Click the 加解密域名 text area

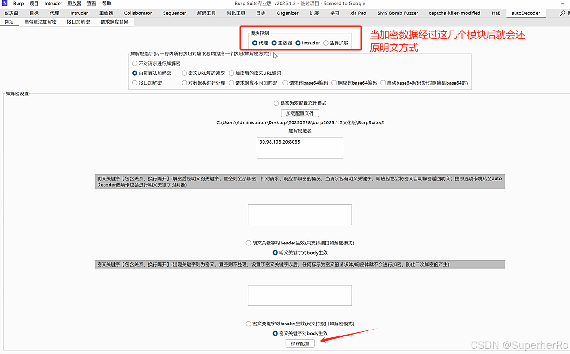coord(300,148)
